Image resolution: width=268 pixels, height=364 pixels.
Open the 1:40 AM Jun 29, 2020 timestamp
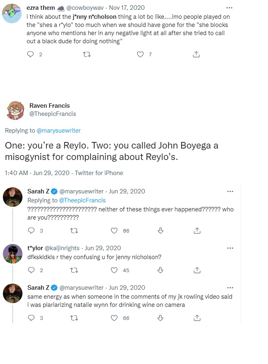37,173
